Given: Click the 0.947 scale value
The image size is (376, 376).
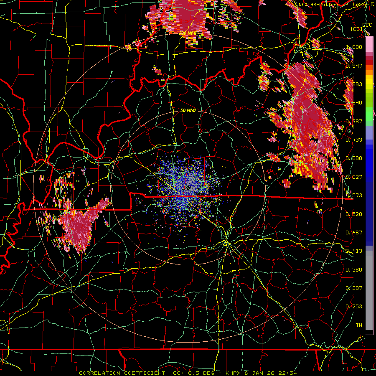Looking at the screenshot, I should (354, 66).
